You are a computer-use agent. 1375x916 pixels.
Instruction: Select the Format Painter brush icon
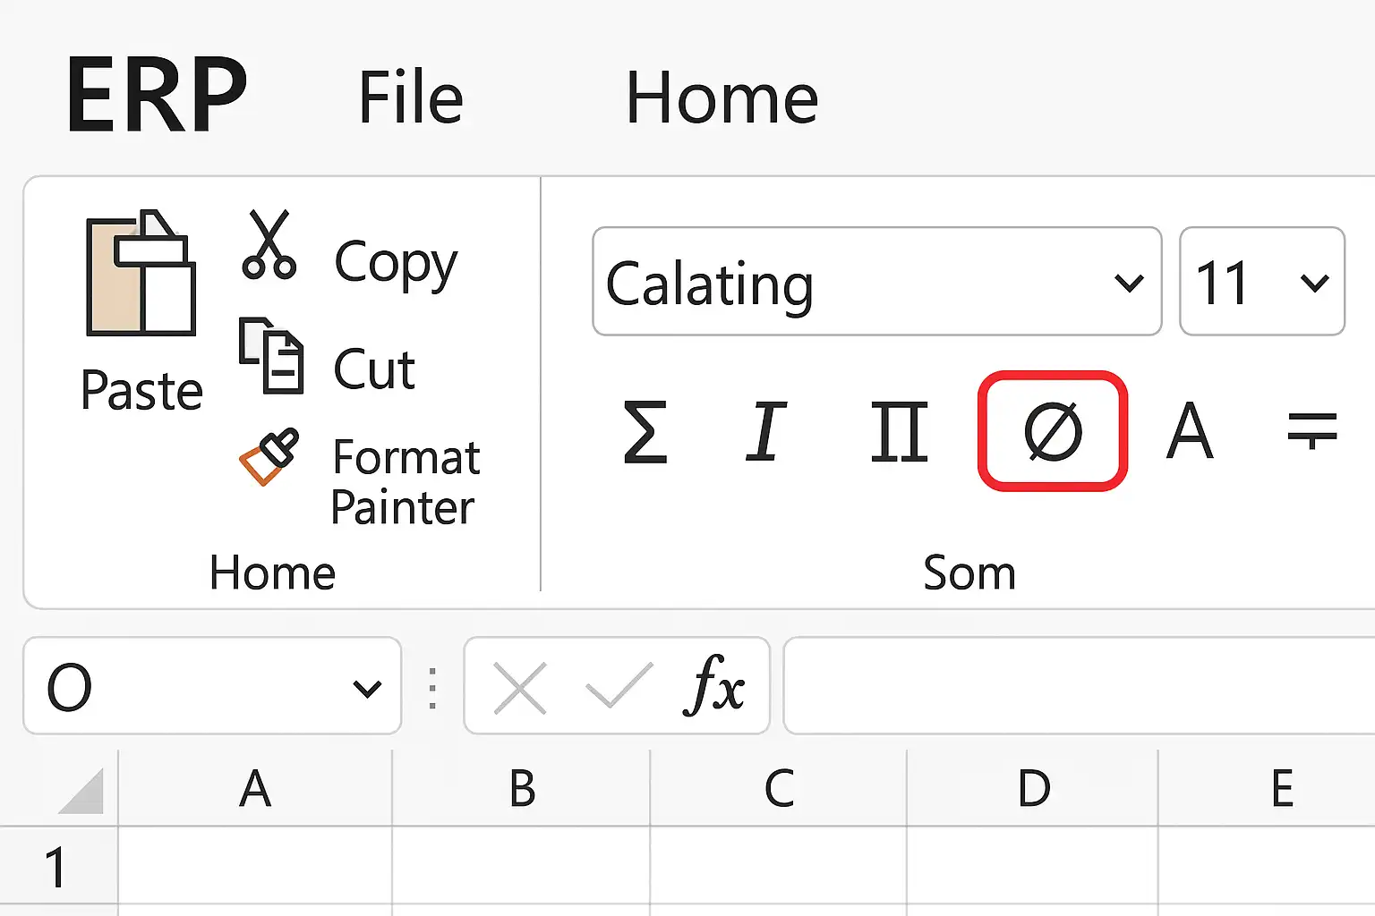pyautogui.click(x=269, y=455)
